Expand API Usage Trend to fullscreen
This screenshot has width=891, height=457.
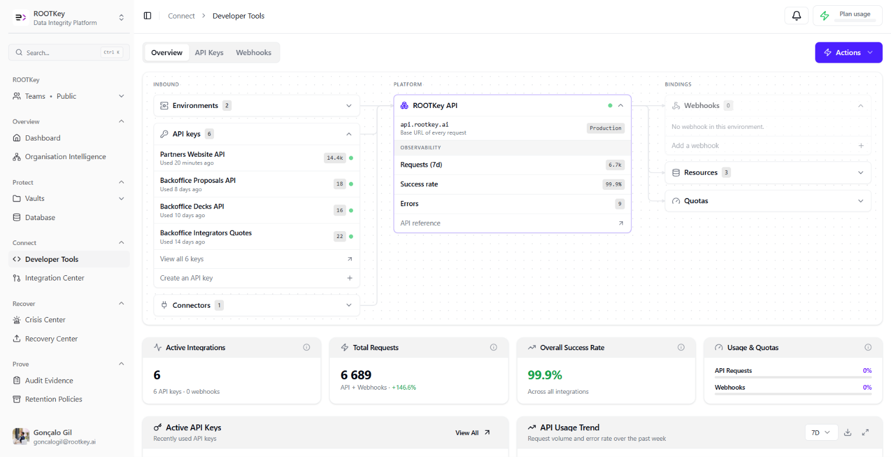point(865,433)
